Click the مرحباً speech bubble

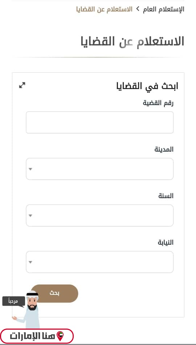[x=14, y=301]
